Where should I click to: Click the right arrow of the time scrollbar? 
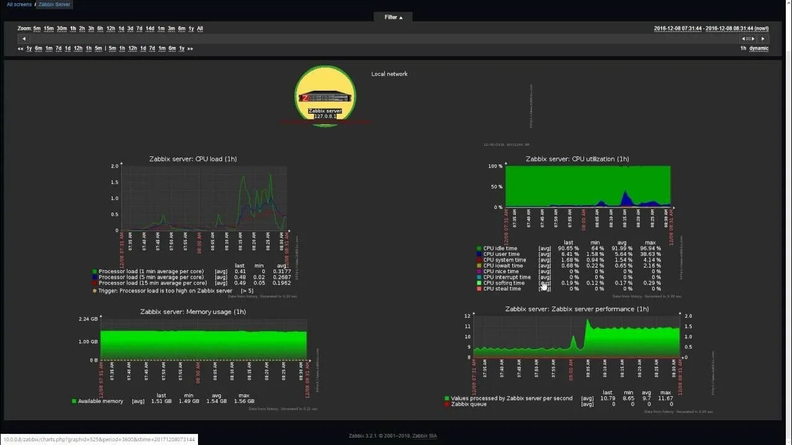(762, 38)
